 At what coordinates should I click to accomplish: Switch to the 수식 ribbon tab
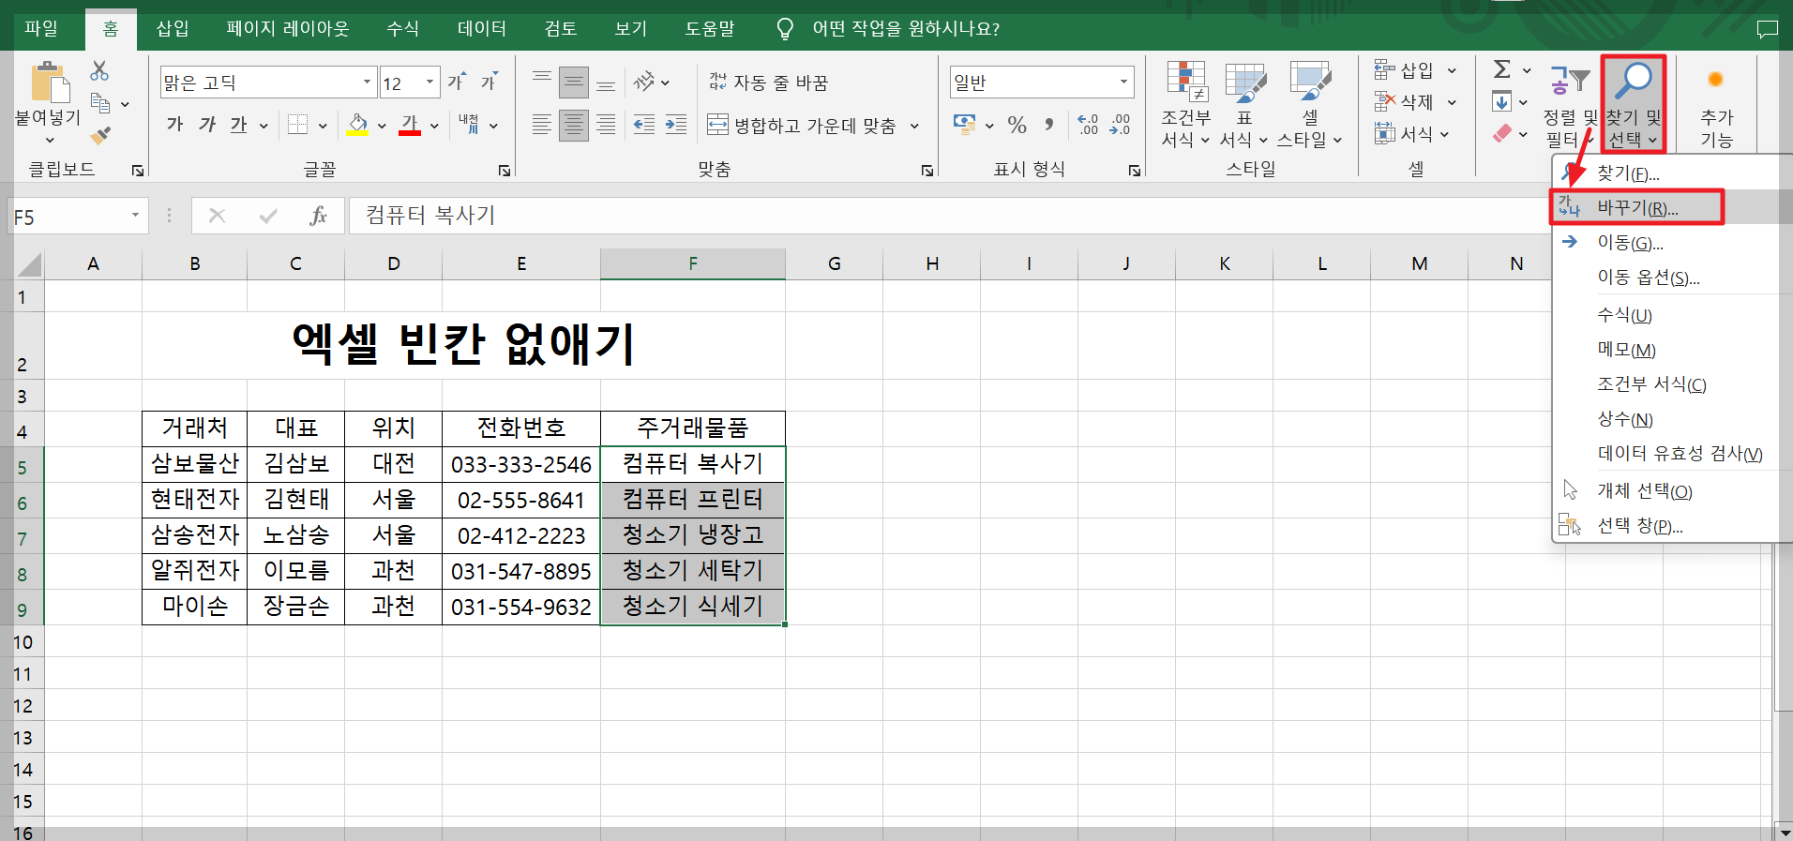(x=403, y=28)
